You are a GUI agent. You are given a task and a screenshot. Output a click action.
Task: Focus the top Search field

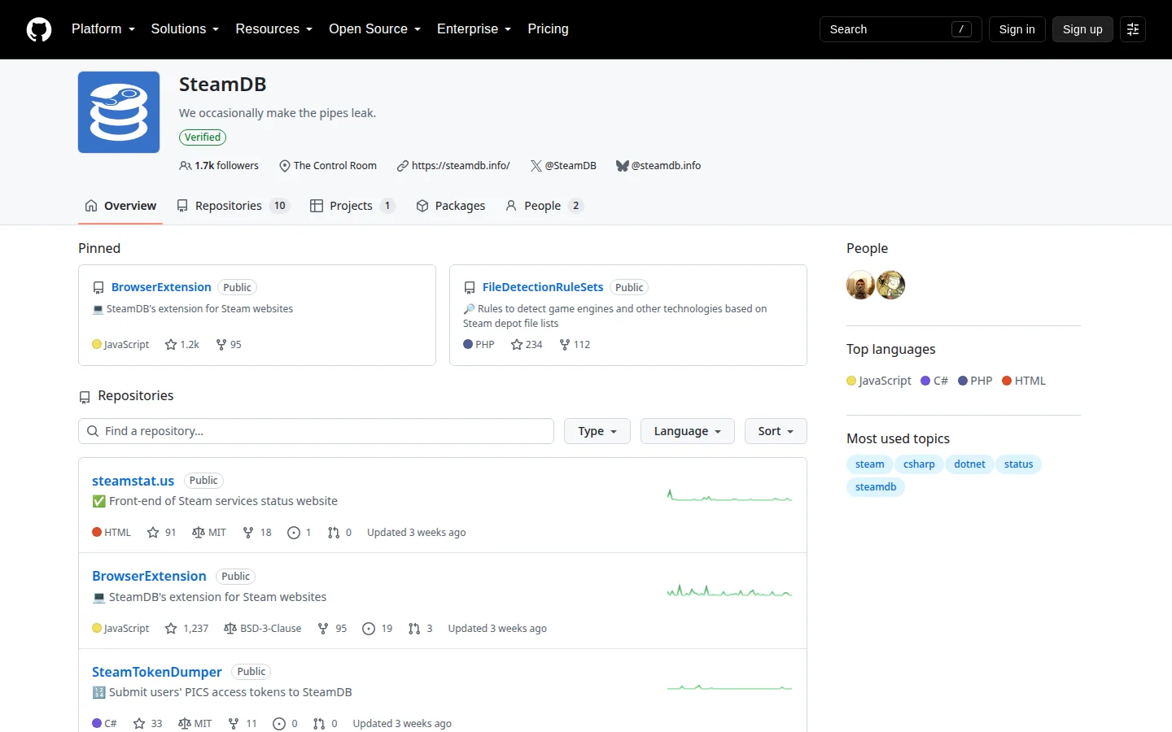pos(900,29)
